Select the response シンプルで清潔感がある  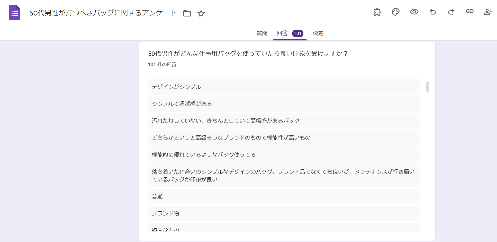[x=284, y=104]
